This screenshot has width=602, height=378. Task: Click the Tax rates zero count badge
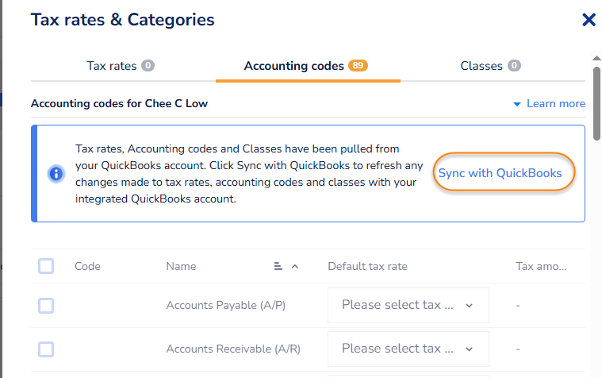point(148,66)
